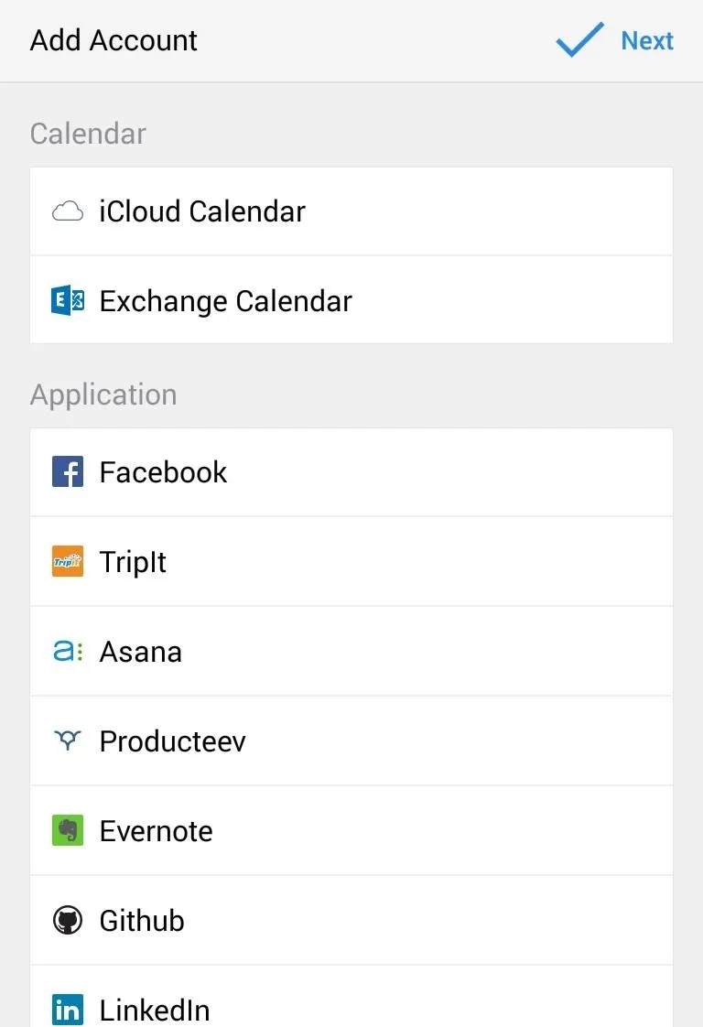This screenshot has height=1027, width=703.
Task: Select the Github list row
Action: (351, 920)
